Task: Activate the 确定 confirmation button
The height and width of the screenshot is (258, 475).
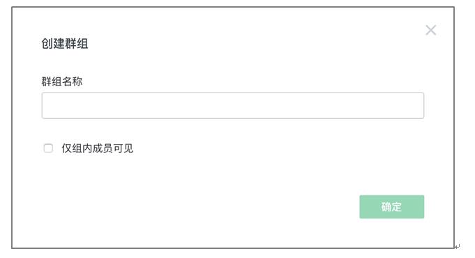Action: (x=392, y=207)
